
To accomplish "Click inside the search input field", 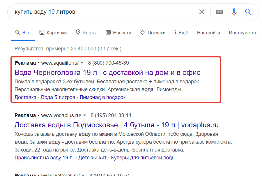I will tap(87, 12).
